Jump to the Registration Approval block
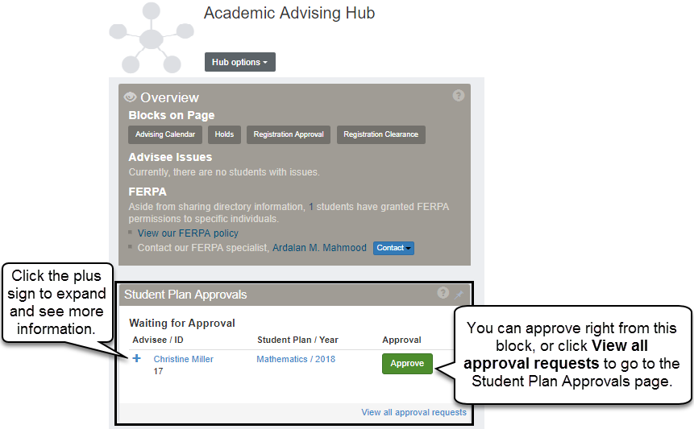Screen dimensions: 694x429 tap(289, 134)
